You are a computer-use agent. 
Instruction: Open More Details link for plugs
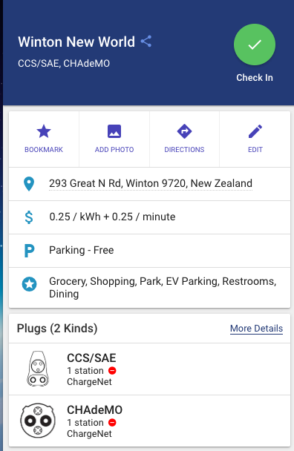pyautogui.click(x=256, y=329)
